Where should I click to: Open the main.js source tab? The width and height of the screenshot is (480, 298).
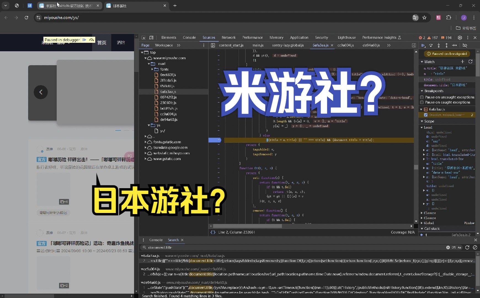click(258, 45)
